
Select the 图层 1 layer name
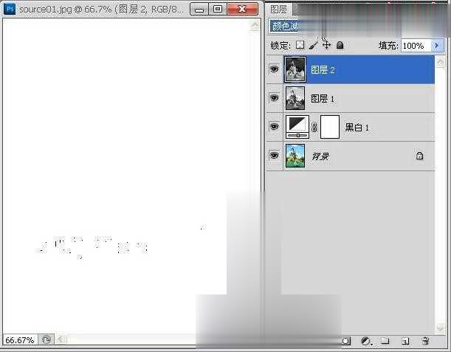click(x=323, y=99)
